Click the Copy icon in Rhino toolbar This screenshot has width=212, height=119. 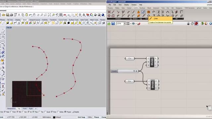coord(23,15)
